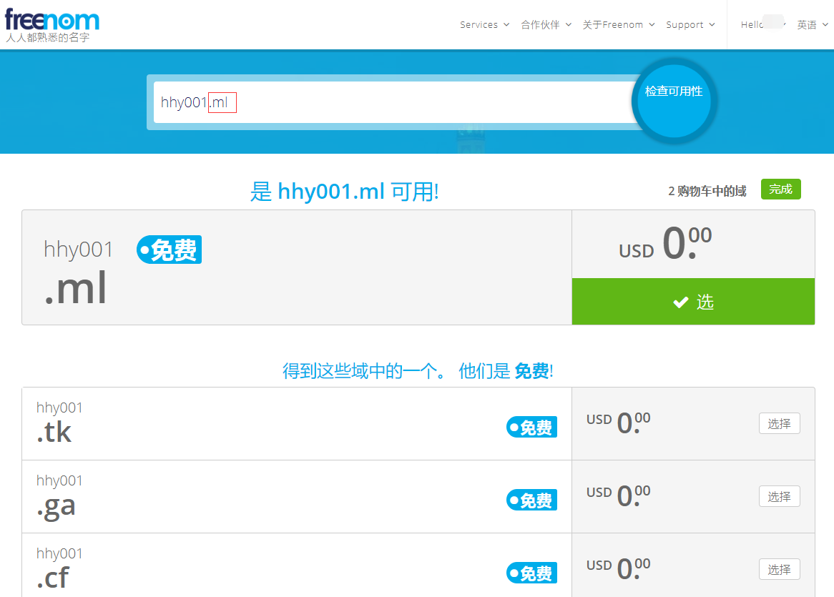This screenshot has width=834, height=597.
Task: Click the 检查可用性 round button
Action: [x=673, y=101]
